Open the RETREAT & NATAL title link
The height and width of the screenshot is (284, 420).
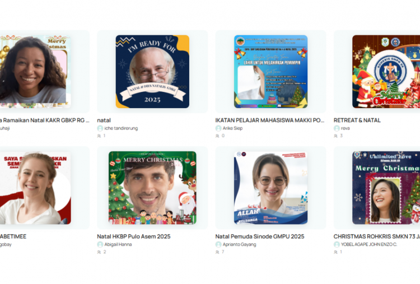pyautogui.click(x=357, y=120)
